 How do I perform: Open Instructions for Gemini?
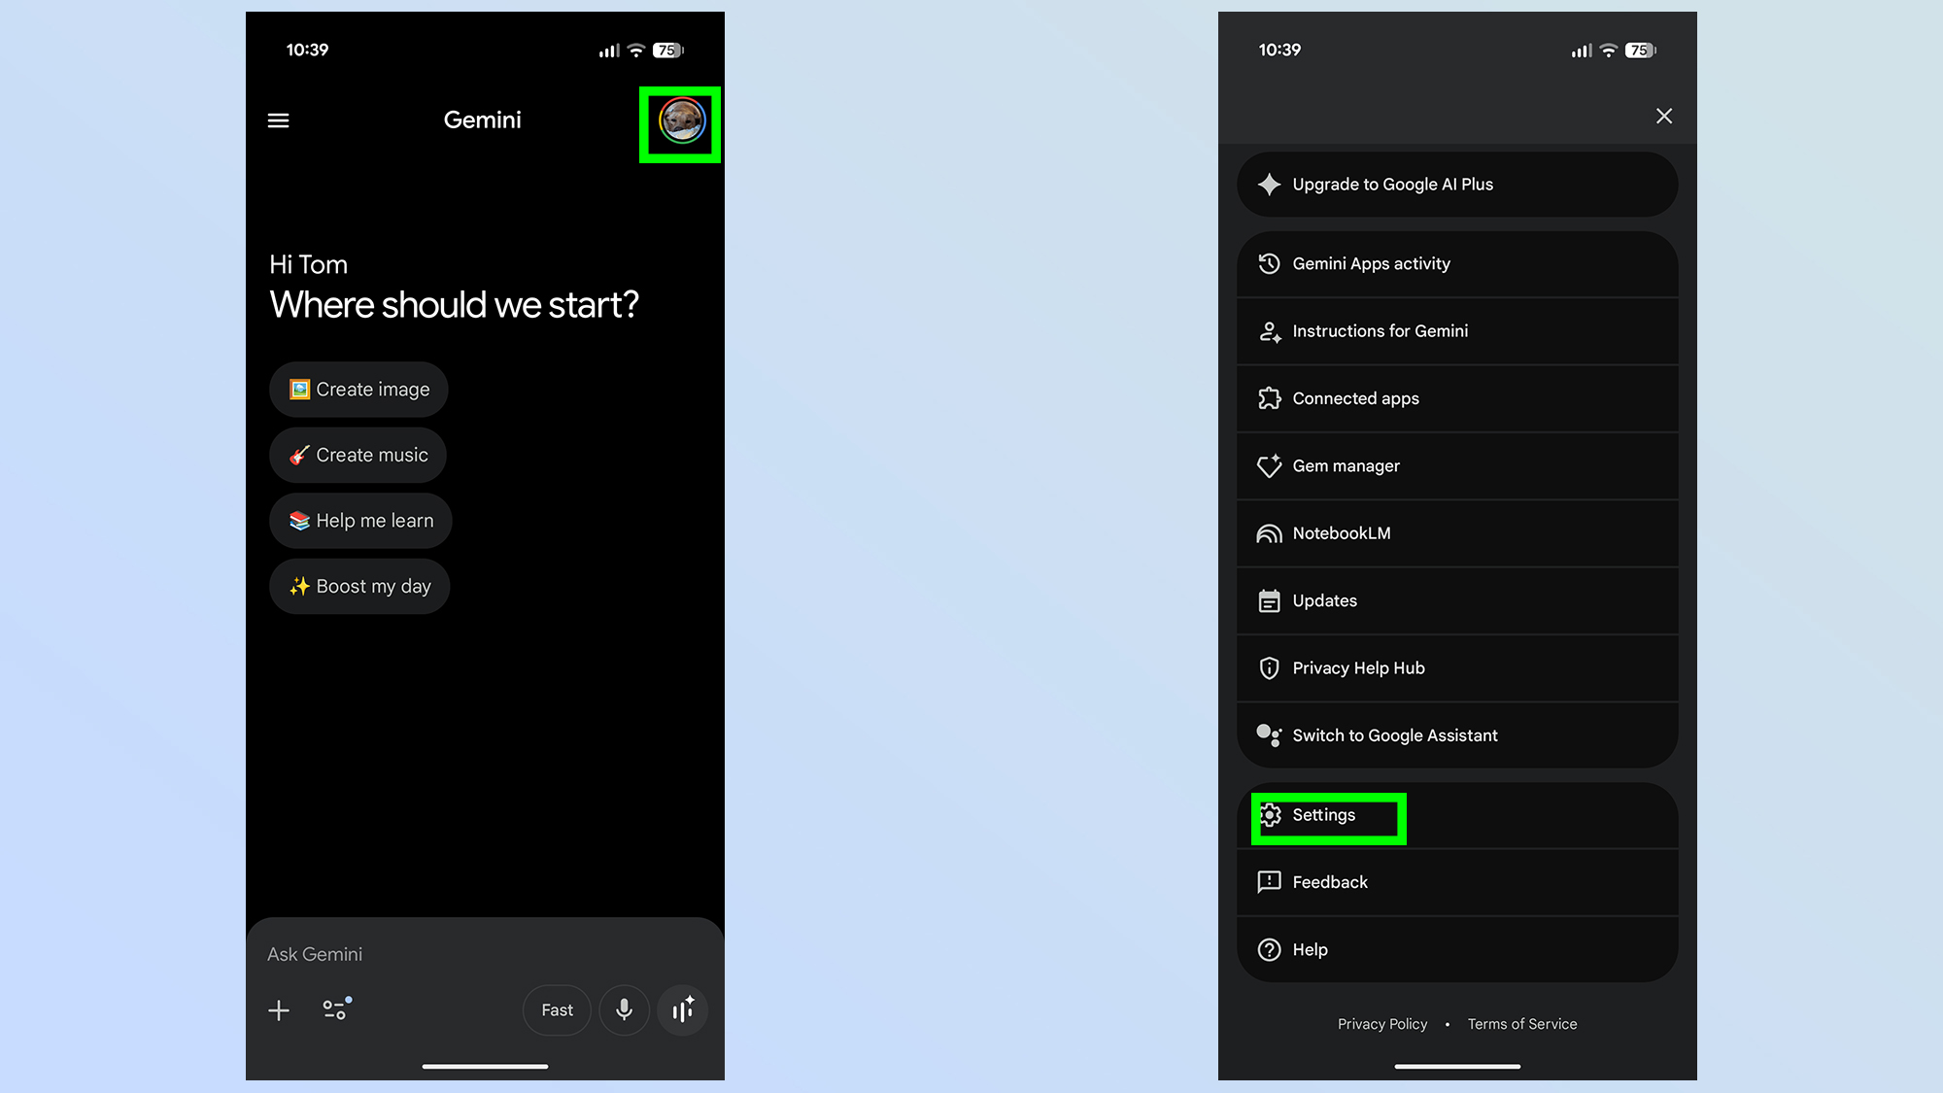click(1456, 331)
